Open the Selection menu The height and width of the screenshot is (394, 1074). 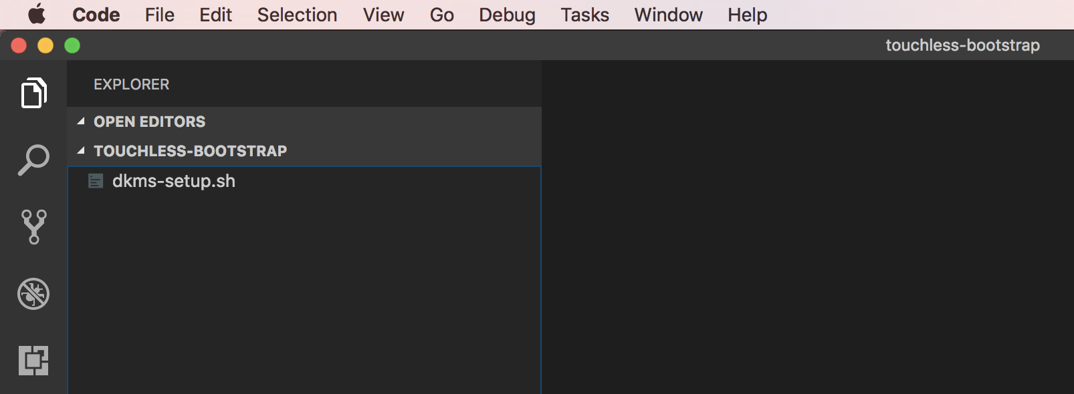296,14
